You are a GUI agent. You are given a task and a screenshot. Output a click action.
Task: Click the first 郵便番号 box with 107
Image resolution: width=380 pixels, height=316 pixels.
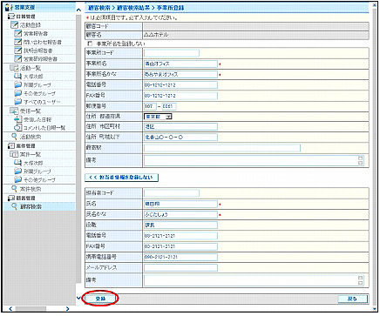150,106
